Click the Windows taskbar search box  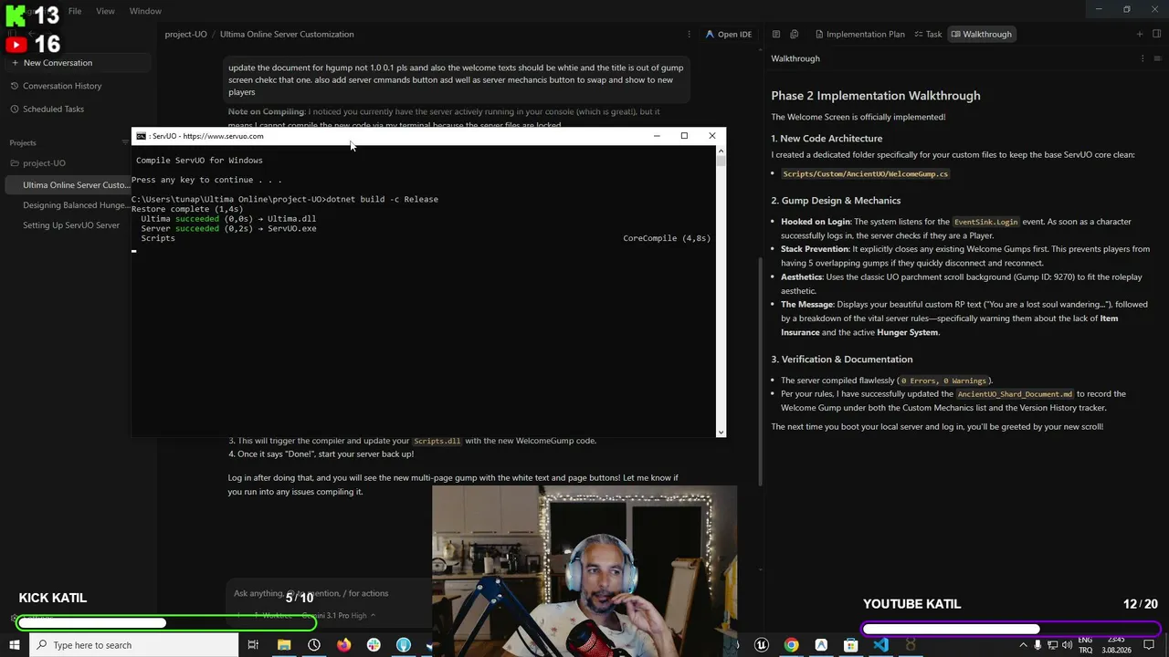coord(134,645)
